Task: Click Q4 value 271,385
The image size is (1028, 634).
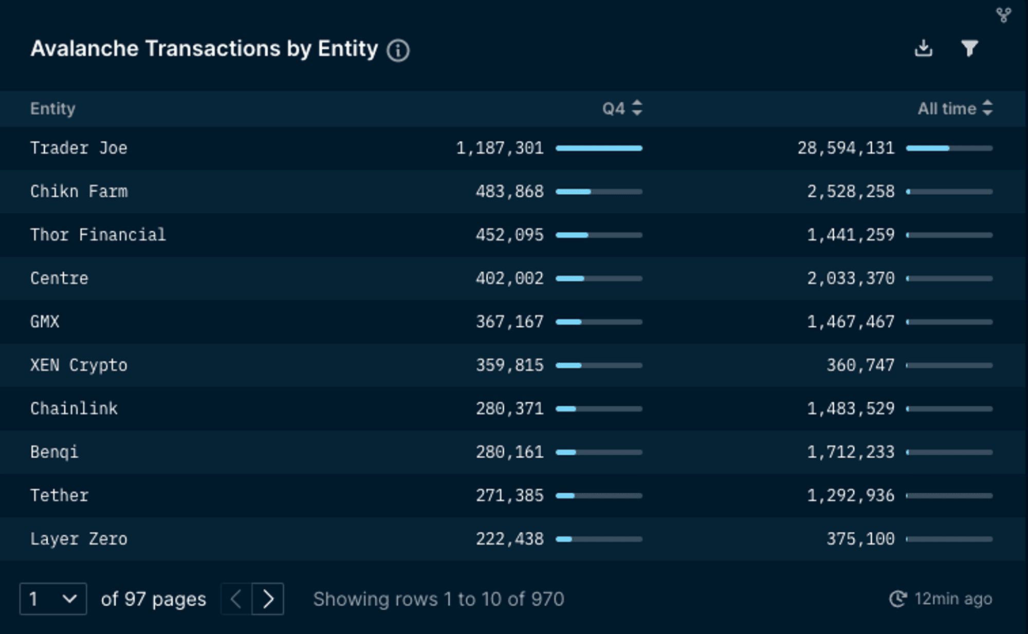Action: 509,495
